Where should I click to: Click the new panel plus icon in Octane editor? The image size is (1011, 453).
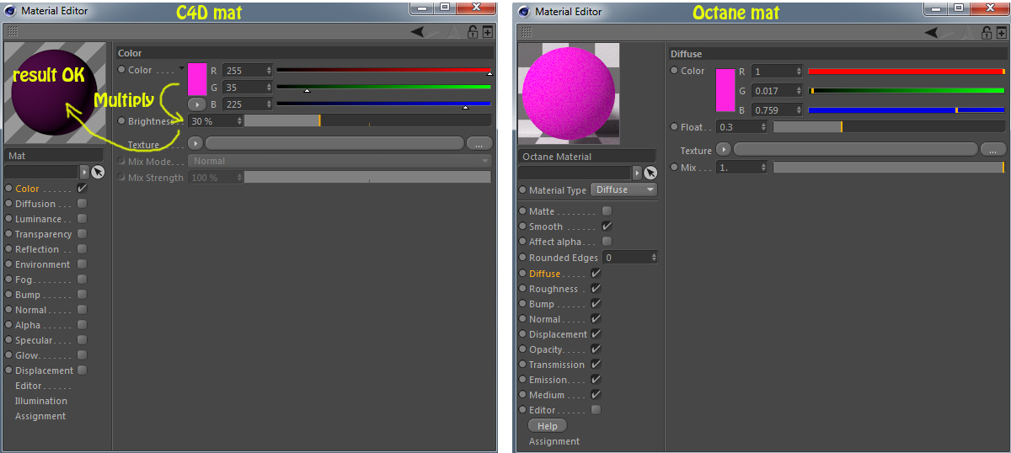coord(1001,32)
